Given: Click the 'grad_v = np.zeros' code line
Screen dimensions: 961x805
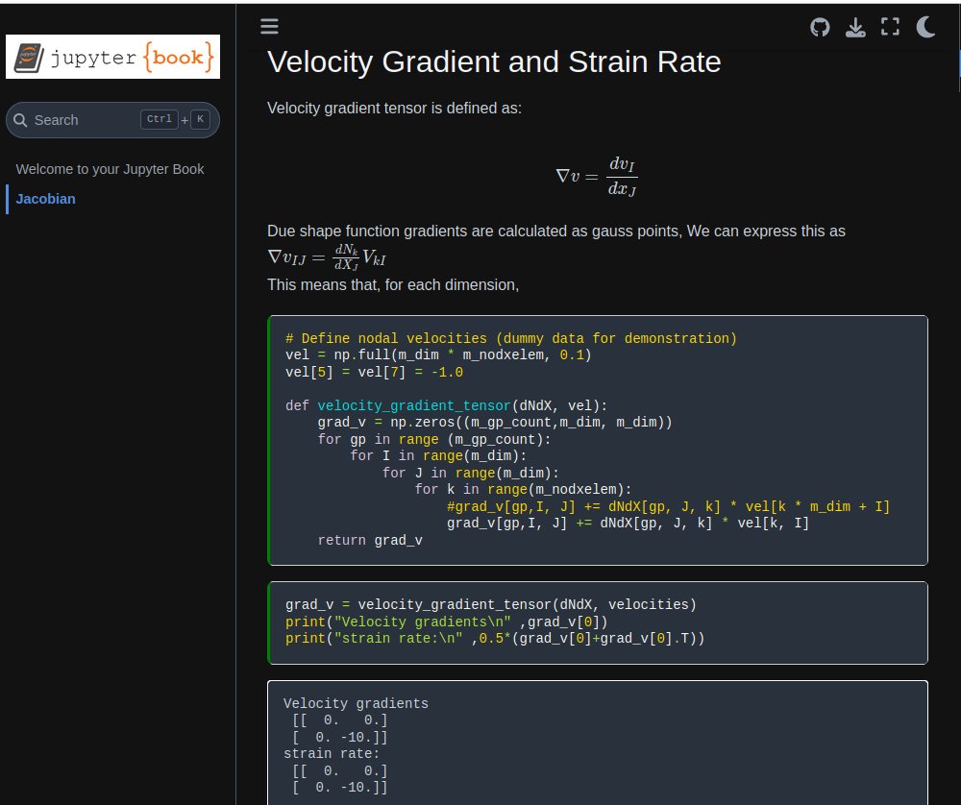Looking at the screenshot, I should click(x=495, y=422).
